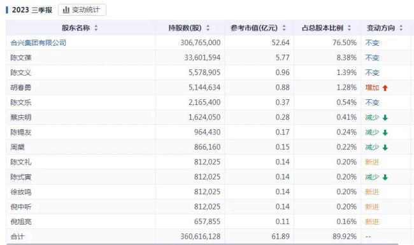Click green down arrow in 蔡庆明 row

[x=385, y=118]
